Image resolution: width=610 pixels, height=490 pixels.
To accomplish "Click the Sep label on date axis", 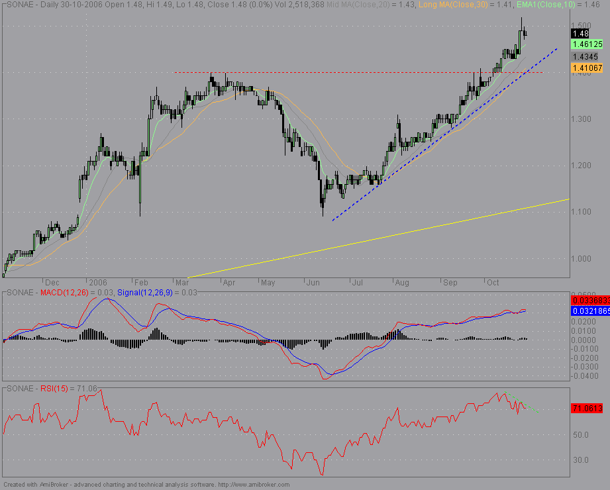I will coord(450,283).
